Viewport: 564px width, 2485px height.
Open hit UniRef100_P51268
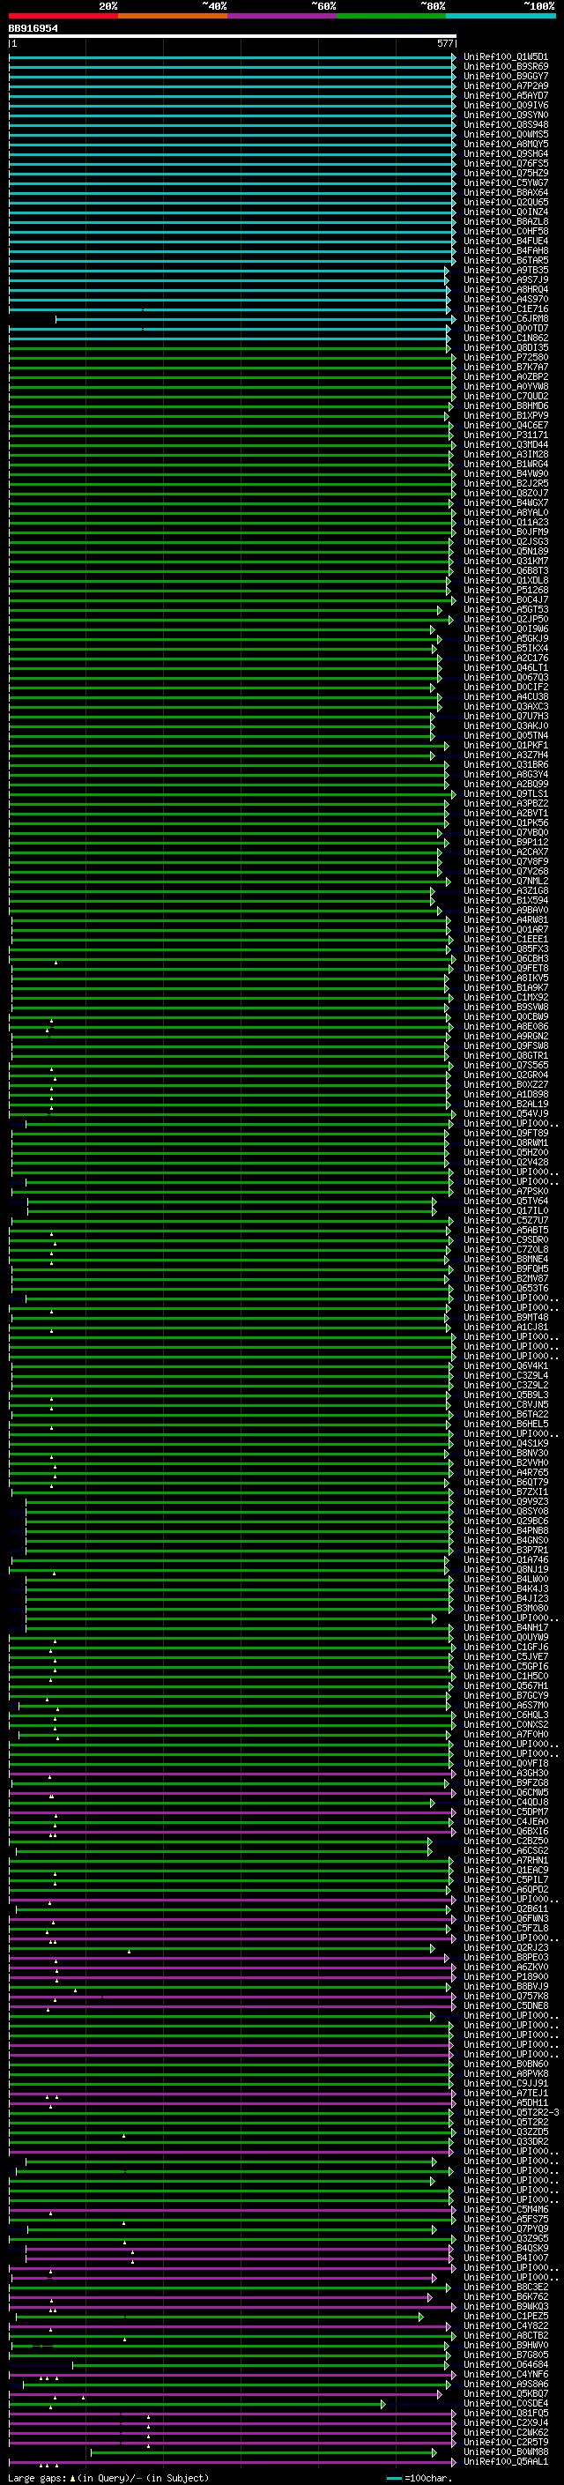pos(506,590)
